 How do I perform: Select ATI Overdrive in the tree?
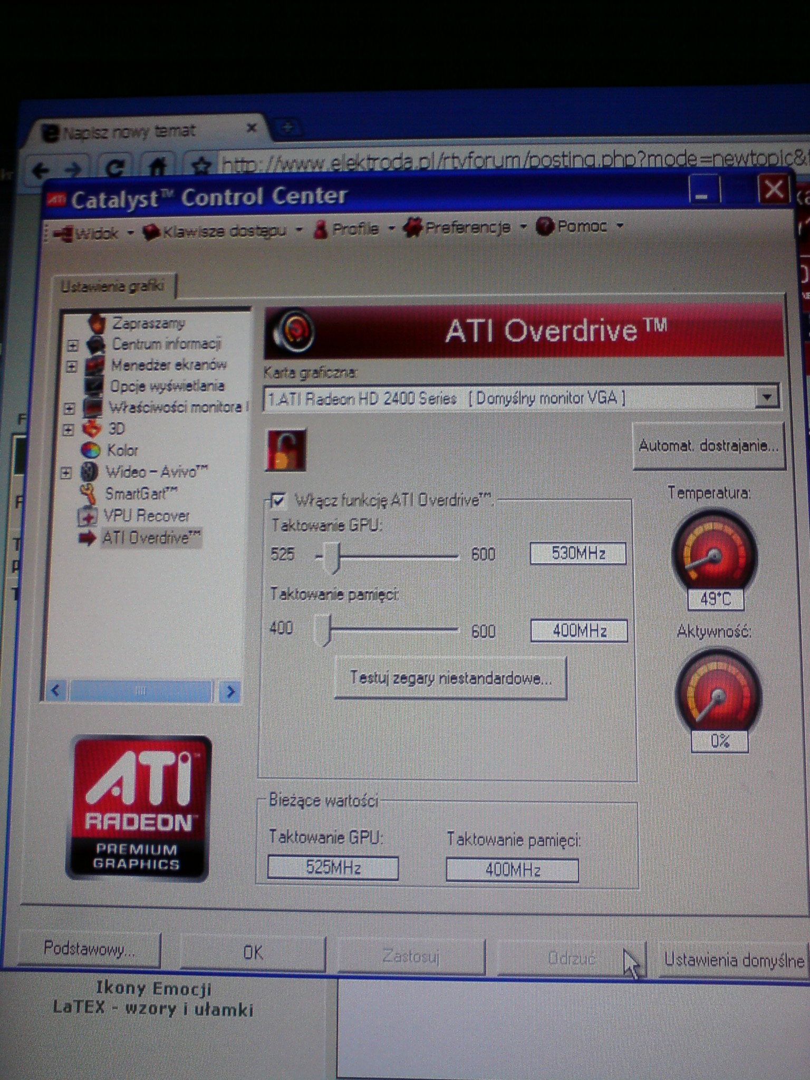[152, 538]
